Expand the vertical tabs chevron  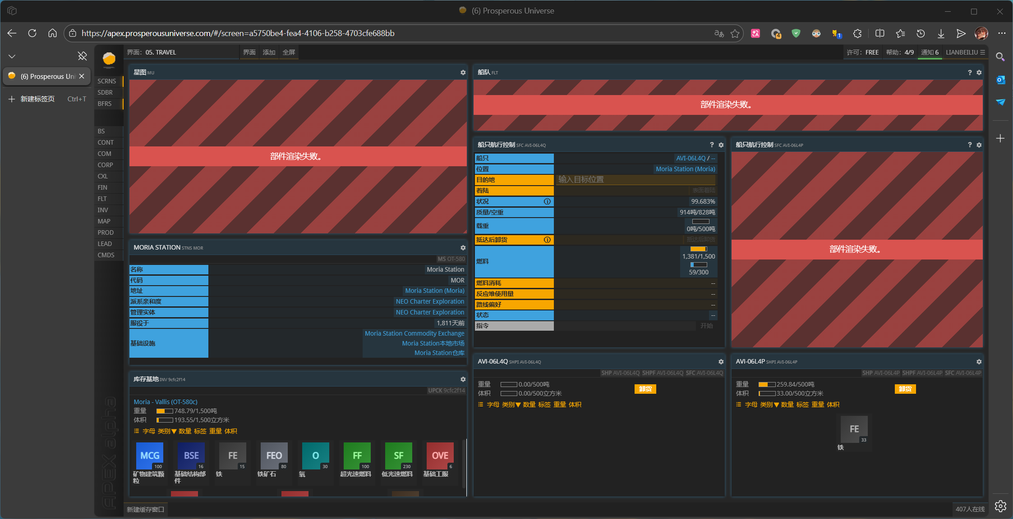point(12,56)
